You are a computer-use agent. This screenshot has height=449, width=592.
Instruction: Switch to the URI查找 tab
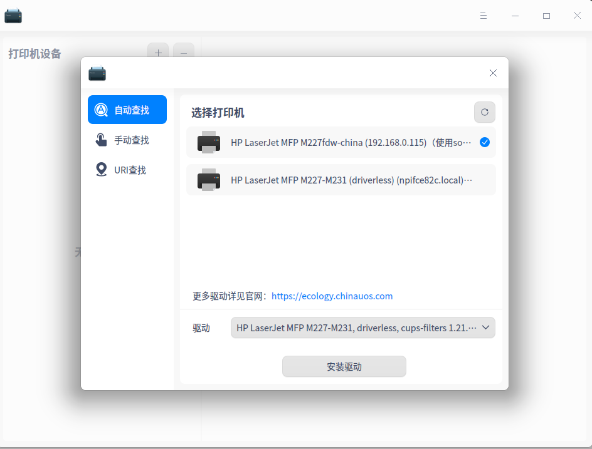127,169
